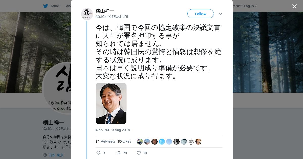Screen dimensions: 303x159
Task: Click the light blue liker avatar
Action: pyautogui.click(x=169, y=142)
